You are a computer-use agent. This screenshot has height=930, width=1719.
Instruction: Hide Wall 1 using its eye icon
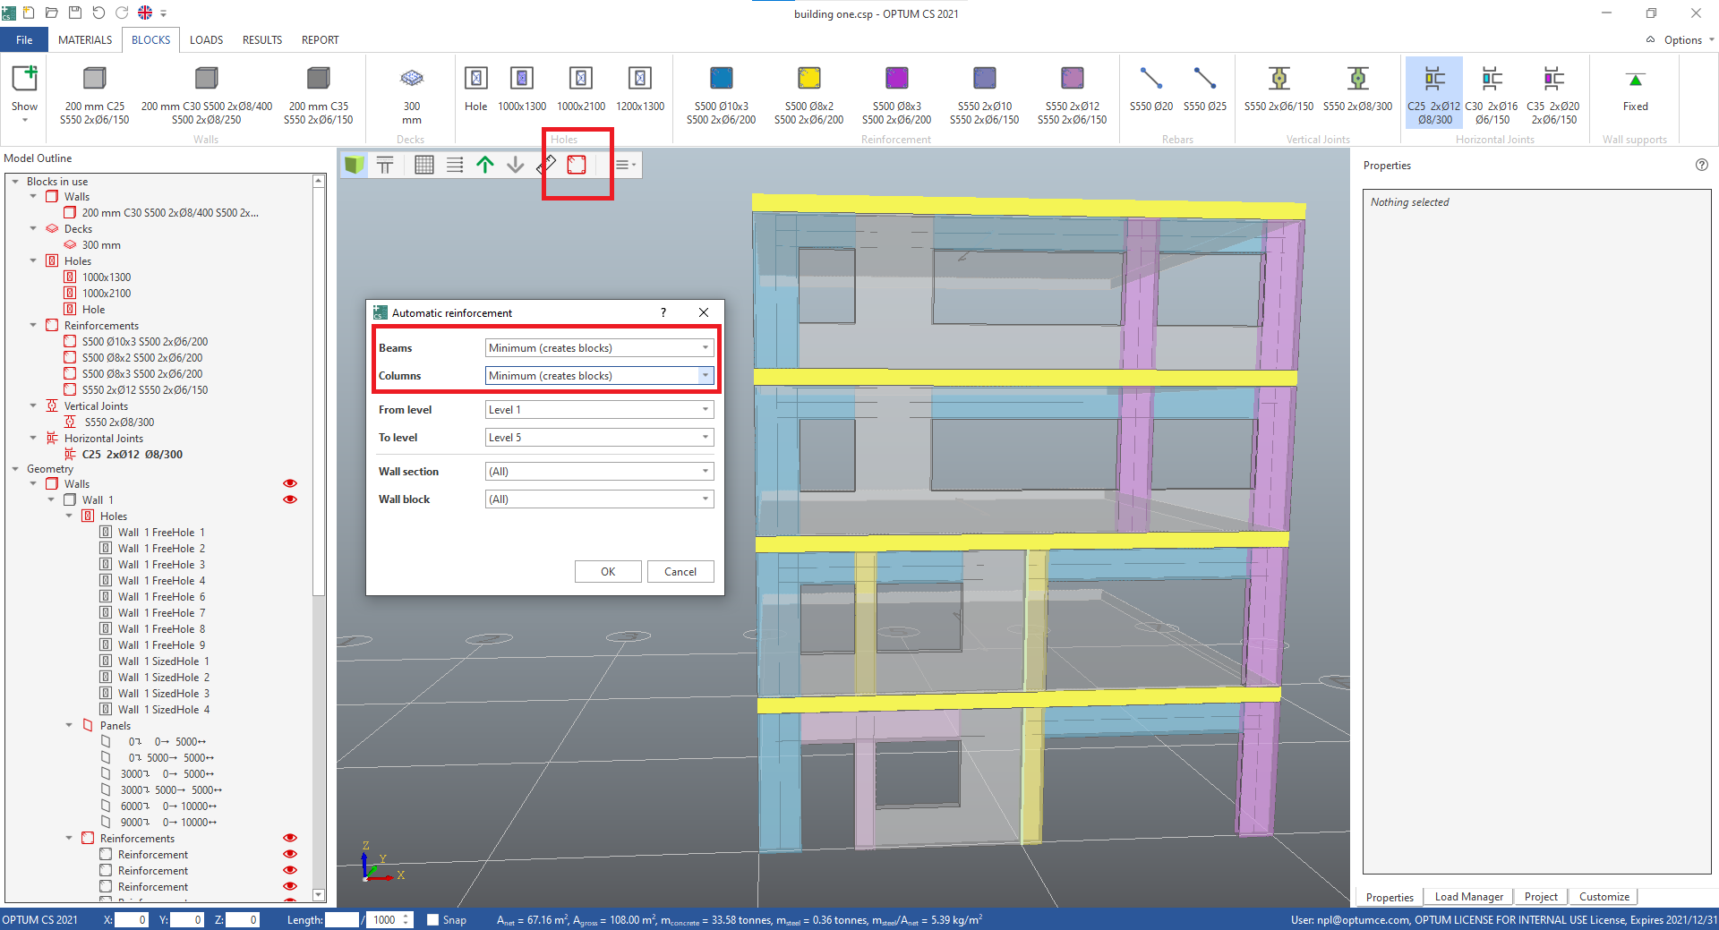290,499
